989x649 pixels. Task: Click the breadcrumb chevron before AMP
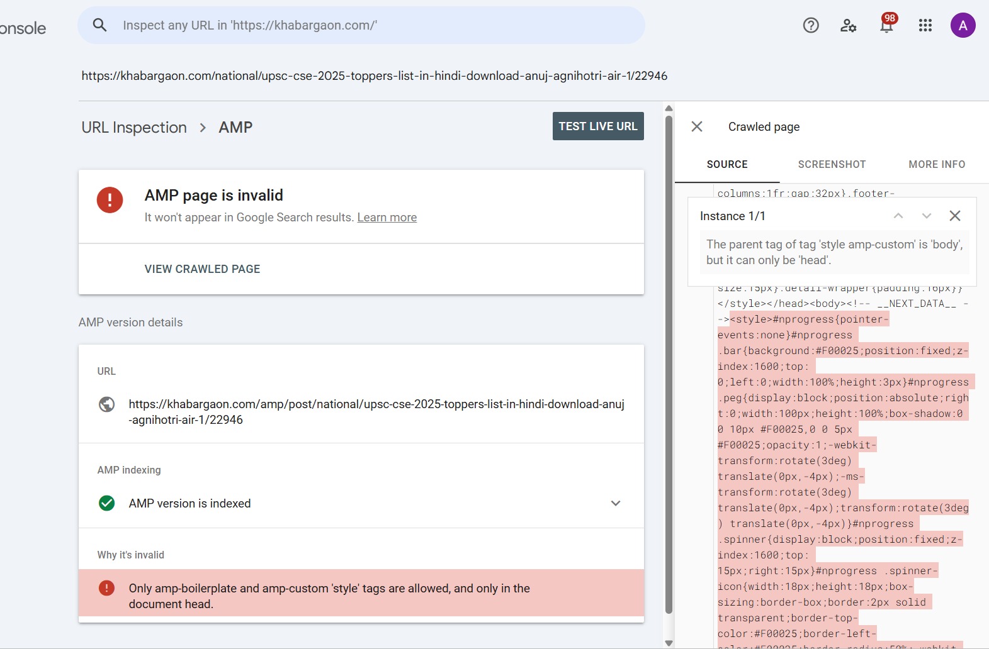tap(203, 128)
